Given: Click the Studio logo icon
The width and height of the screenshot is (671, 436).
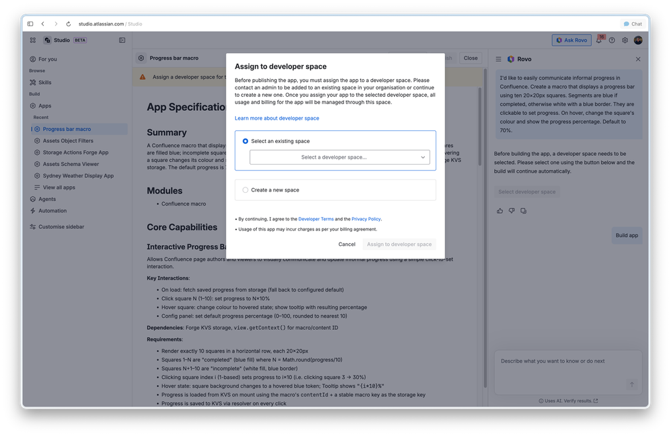Looking at the screenshot, I should pos(48,40).
